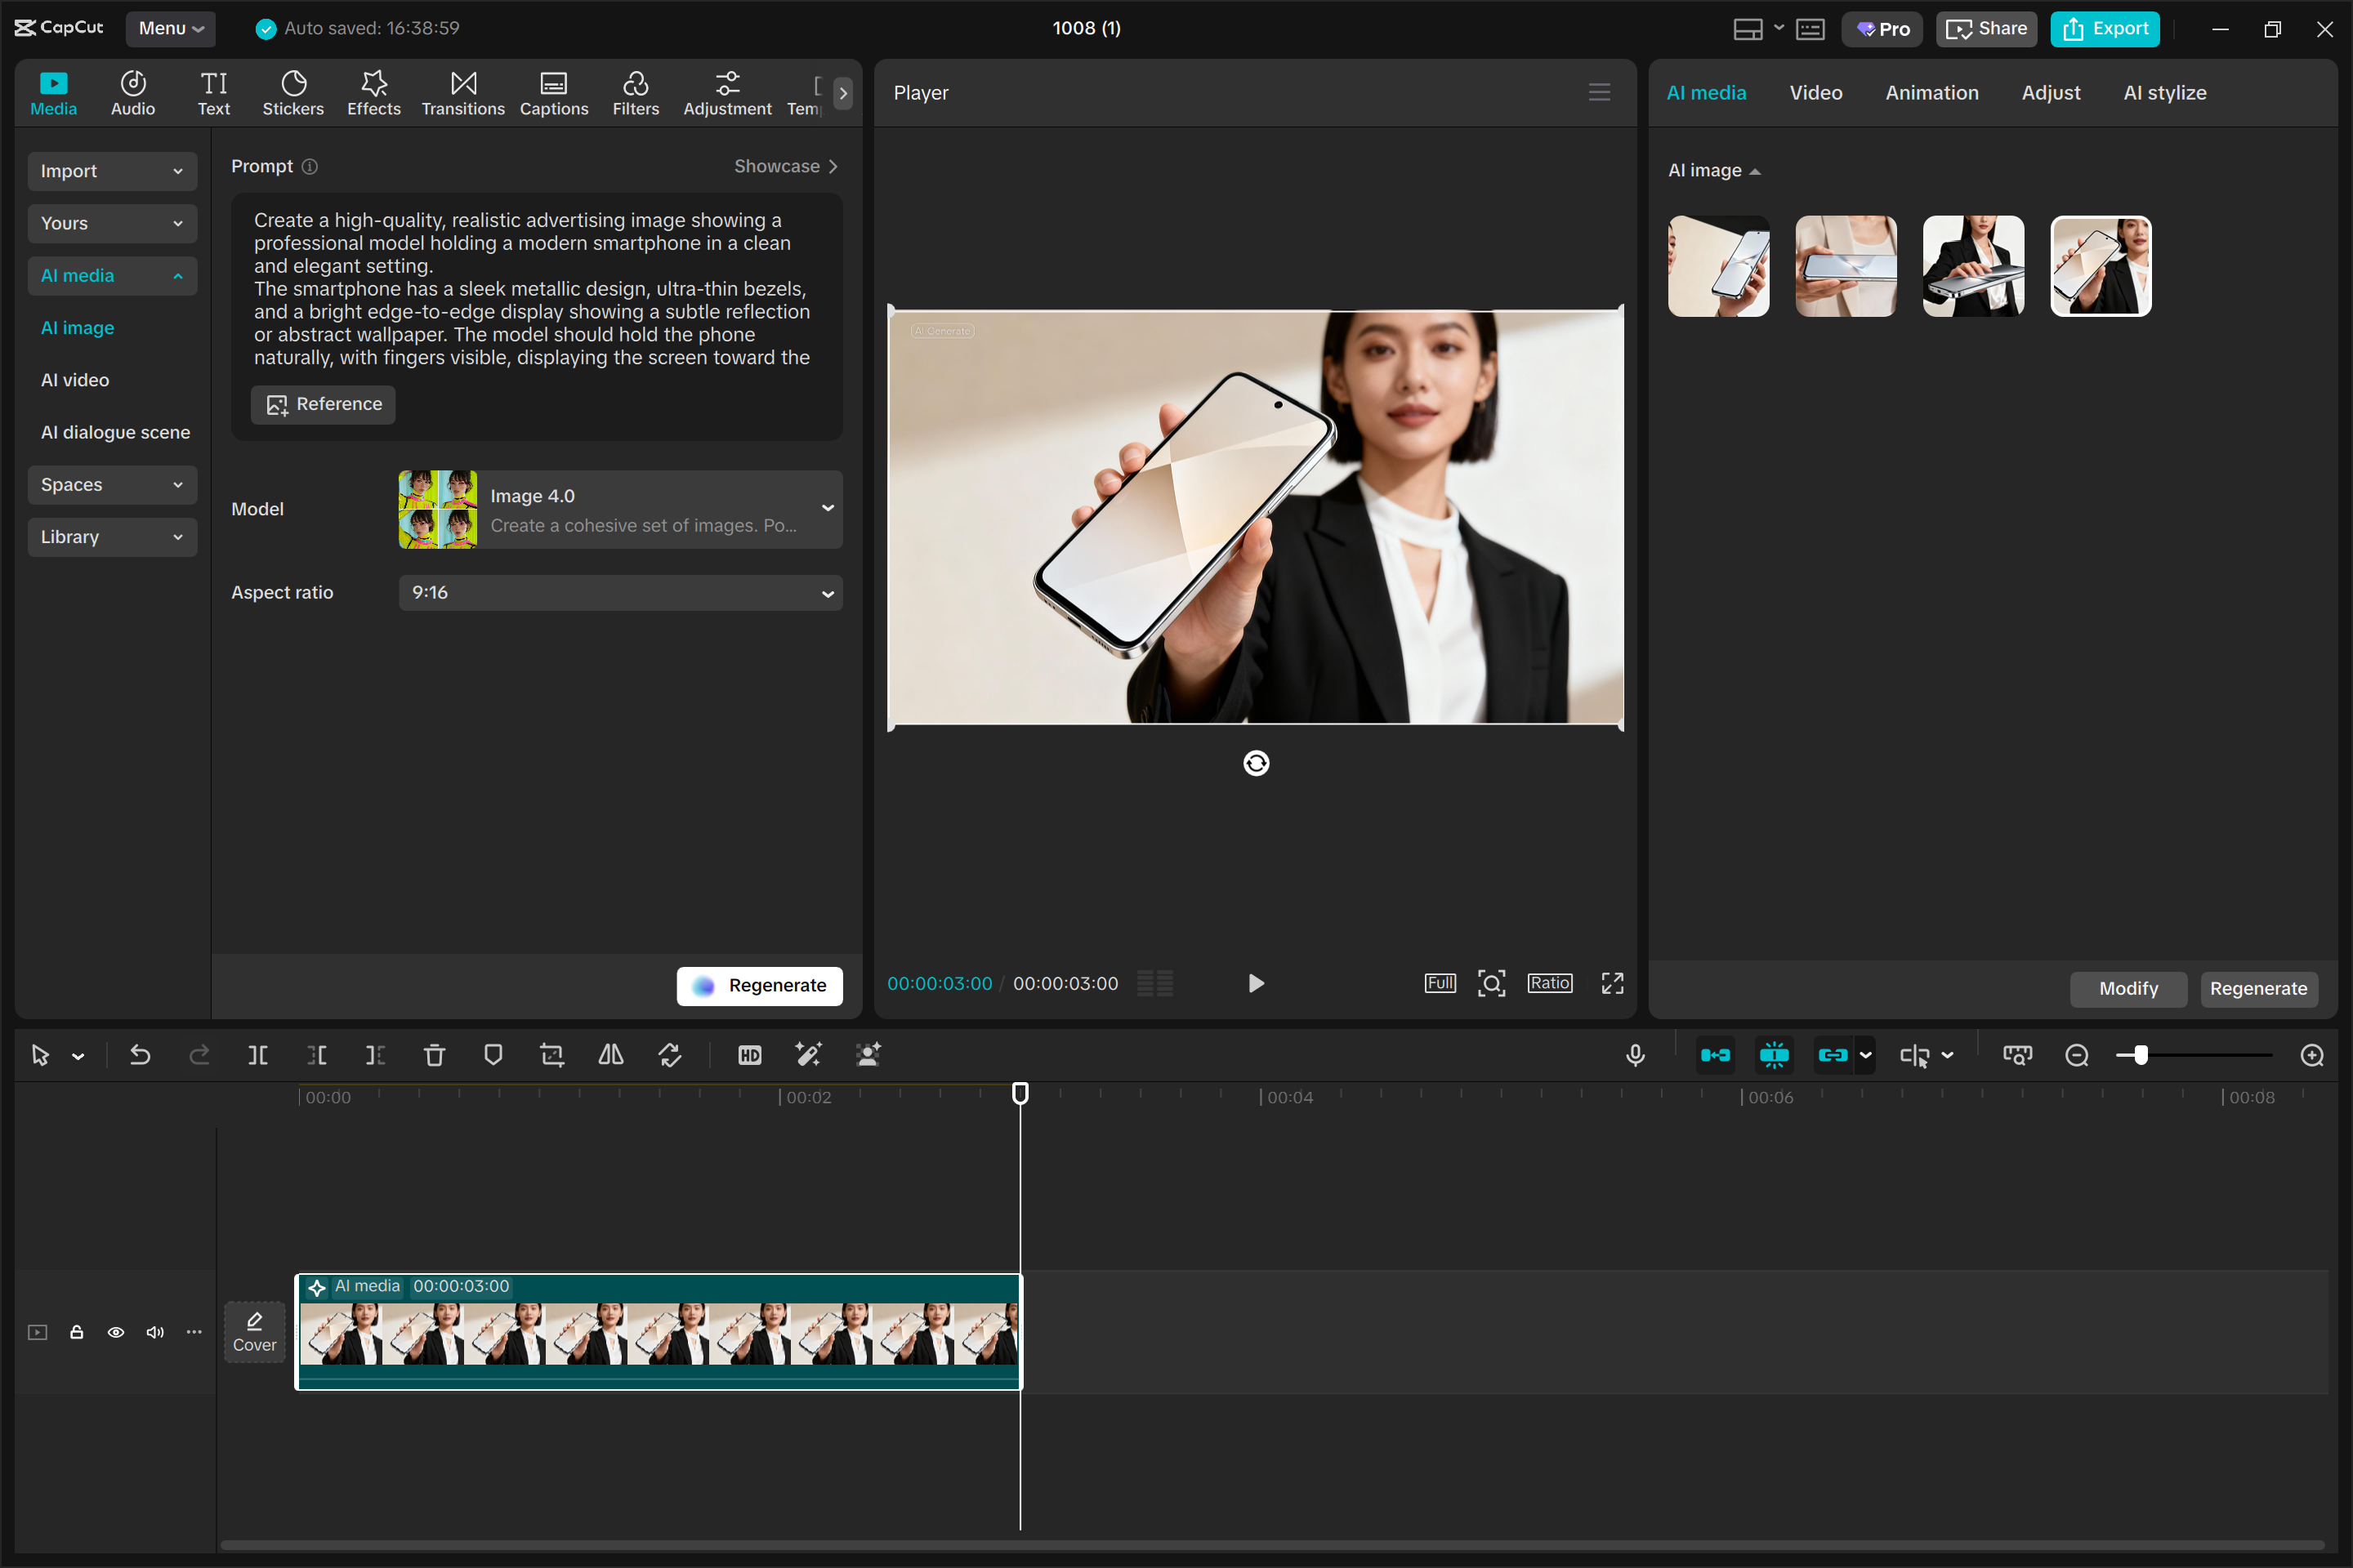Expand the Yours section
This screenshot has height=1568, width=2353.
tap(112, 223)
